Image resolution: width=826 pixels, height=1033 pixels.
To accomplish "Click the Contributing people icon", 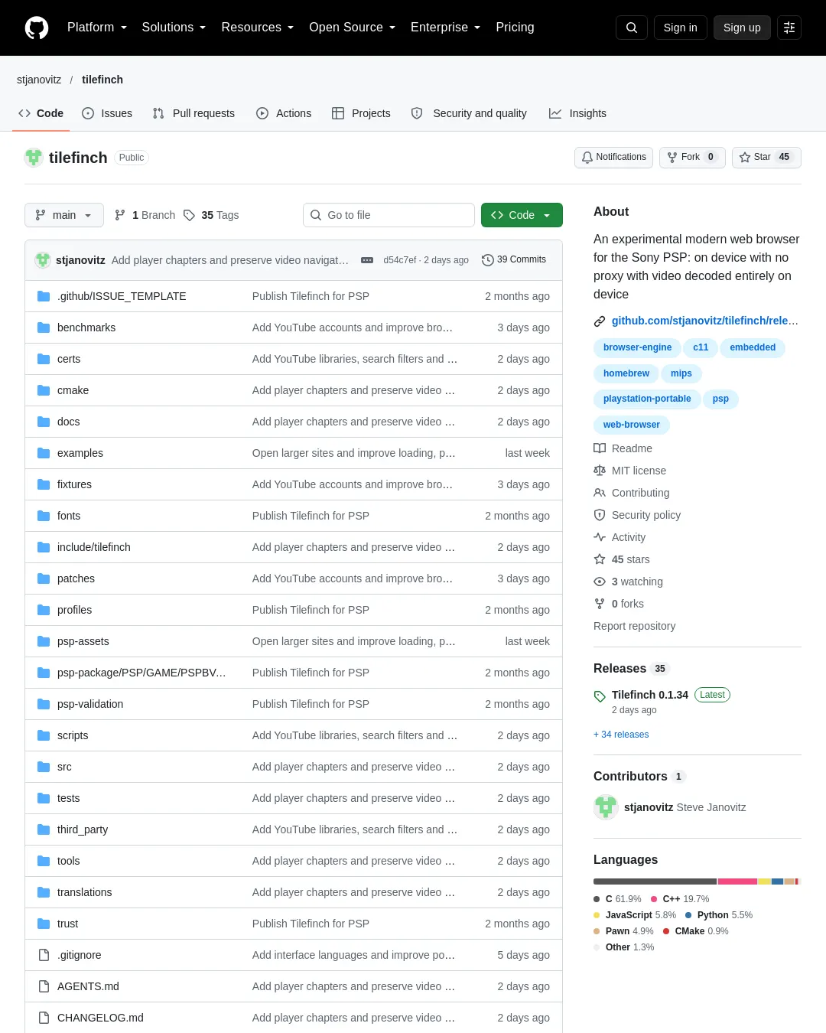I will [600, 493].
